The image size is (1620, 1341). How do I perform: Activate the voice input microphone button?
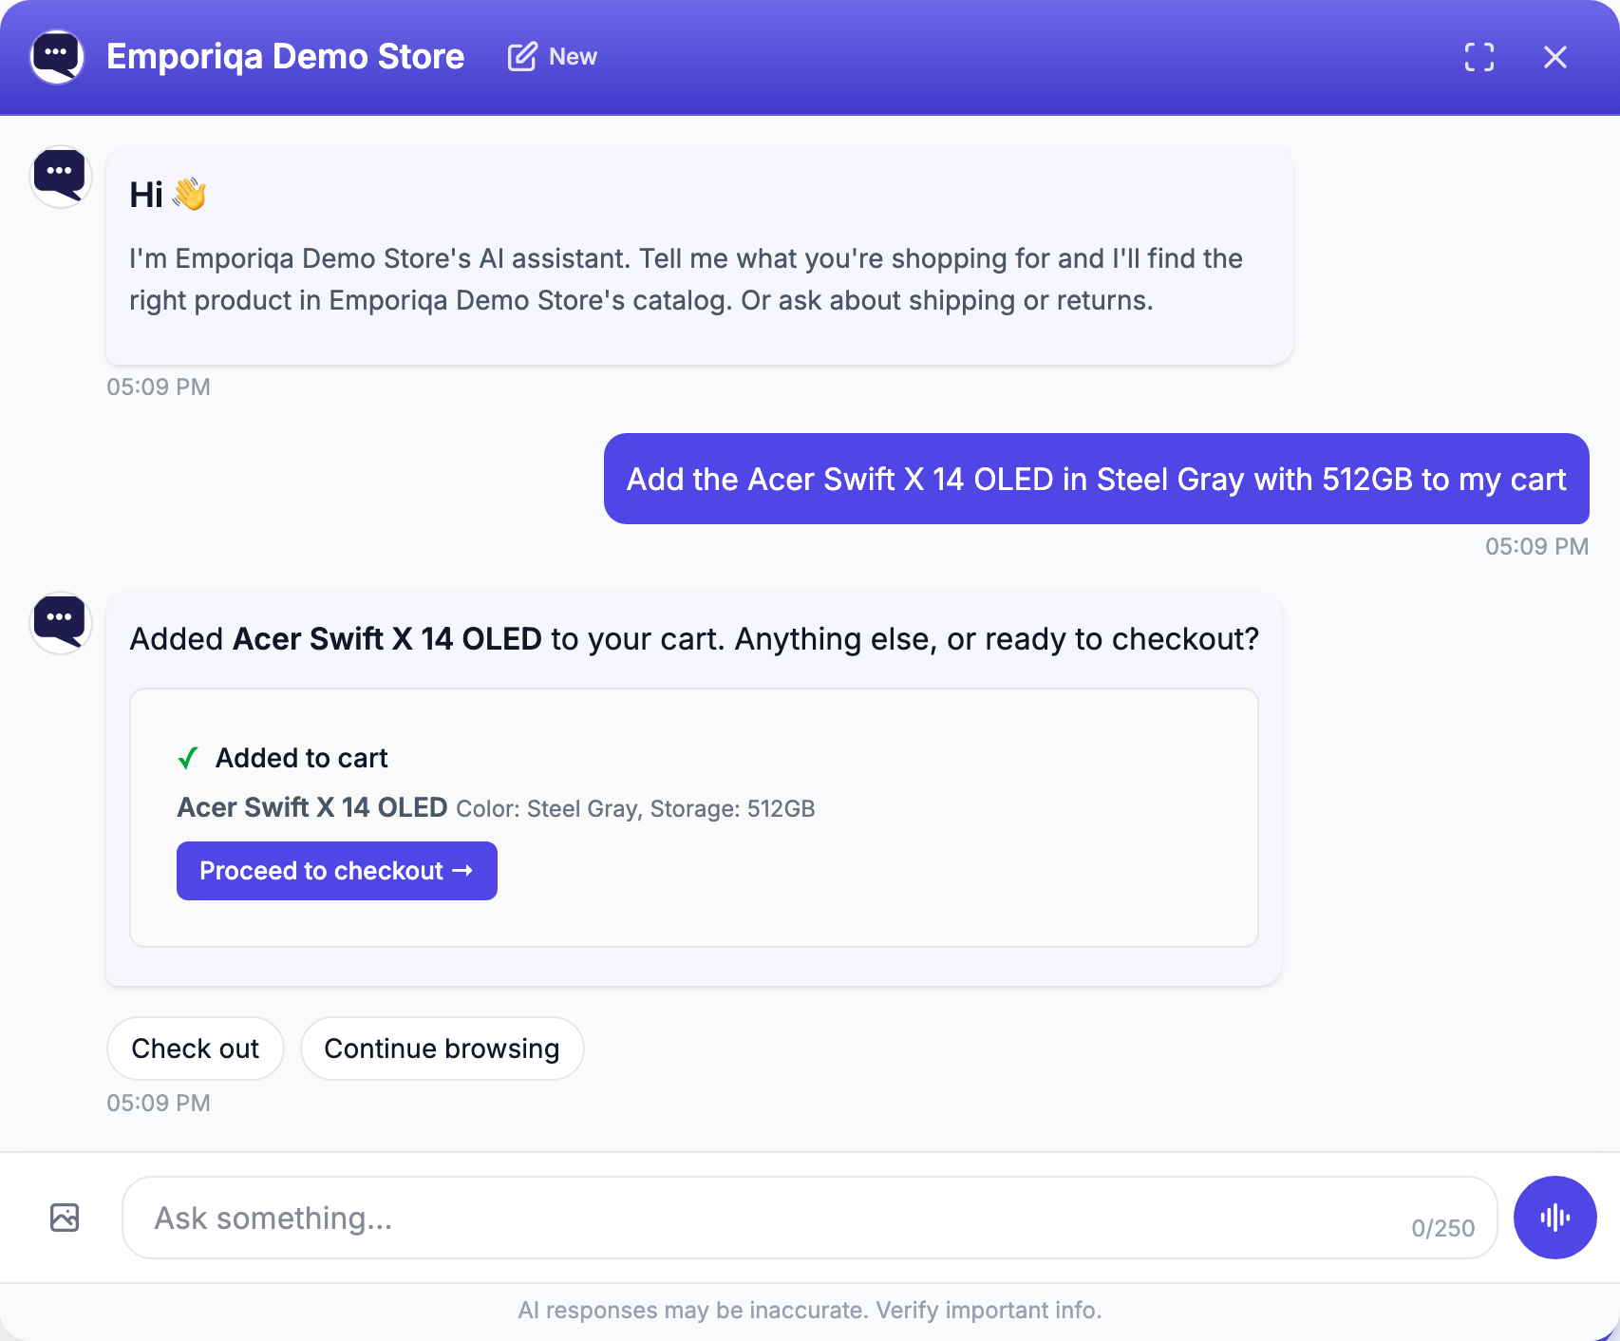click(x=1554, y=1218)
